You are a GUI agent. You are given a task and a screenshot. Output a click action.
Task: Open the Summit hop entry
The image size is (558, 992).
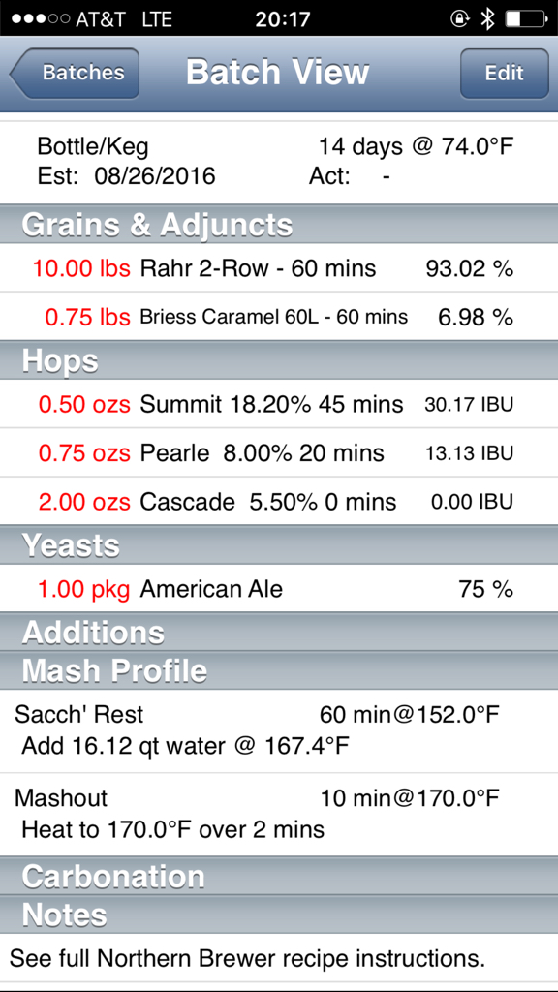(279, 404)
